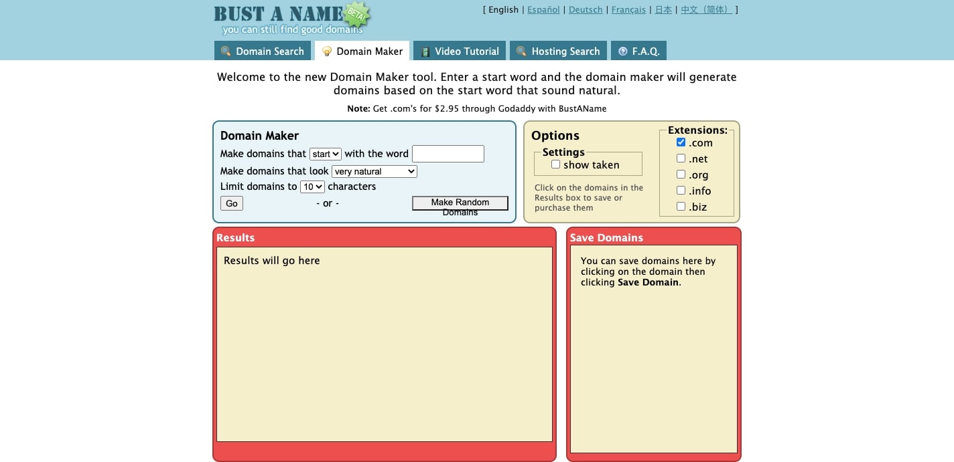Click the magnifier icon on Hosting Search tab
This screenshot has height=462, width=954.
click(x=521, y=51)
